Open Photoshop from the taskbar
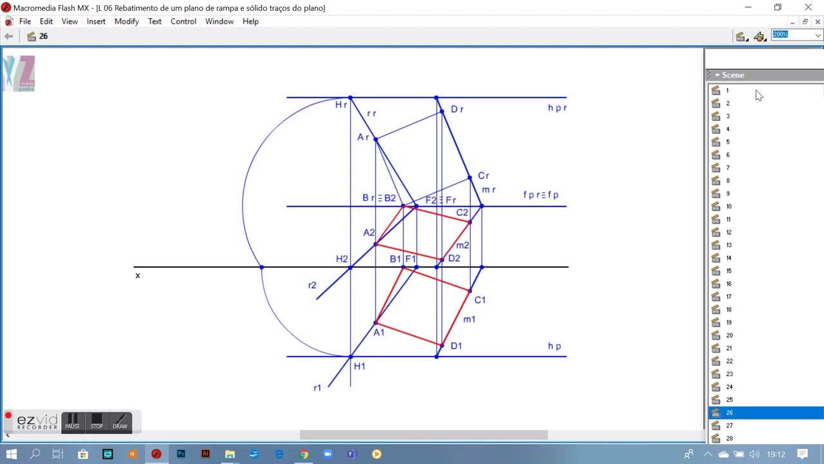This screenshot has height=464, width=824. click(181, 454)
